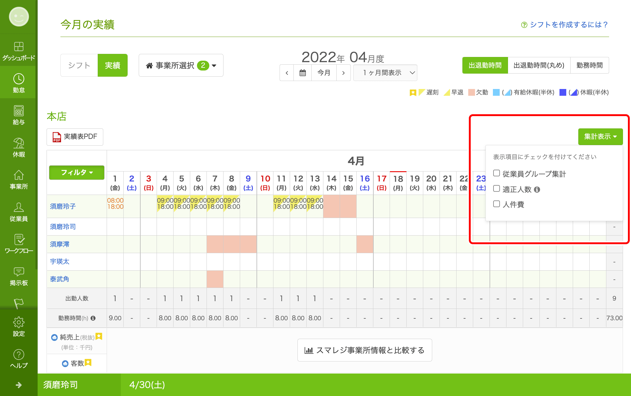Screen dimensions: 631x396
Task: Click the 有給休暇 light blue legend swatch
Action: pyautogui.click(x=496, y=92)
